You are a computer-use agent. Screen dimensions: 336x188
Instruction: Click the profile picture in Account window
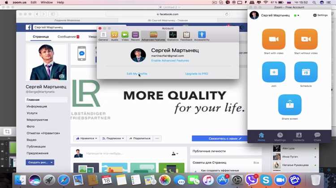pos(138,55)
